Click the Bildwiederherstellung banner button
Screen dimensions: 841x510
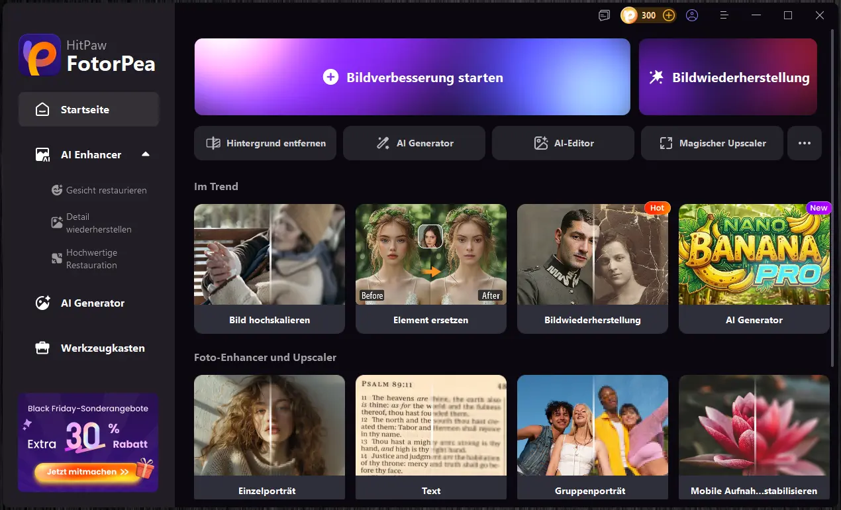pos(728,77)
